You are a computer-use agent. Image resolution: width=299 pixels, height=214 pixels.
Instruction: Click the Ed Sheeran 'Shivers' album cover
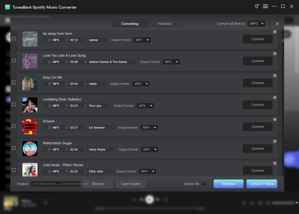pos(30,126)
